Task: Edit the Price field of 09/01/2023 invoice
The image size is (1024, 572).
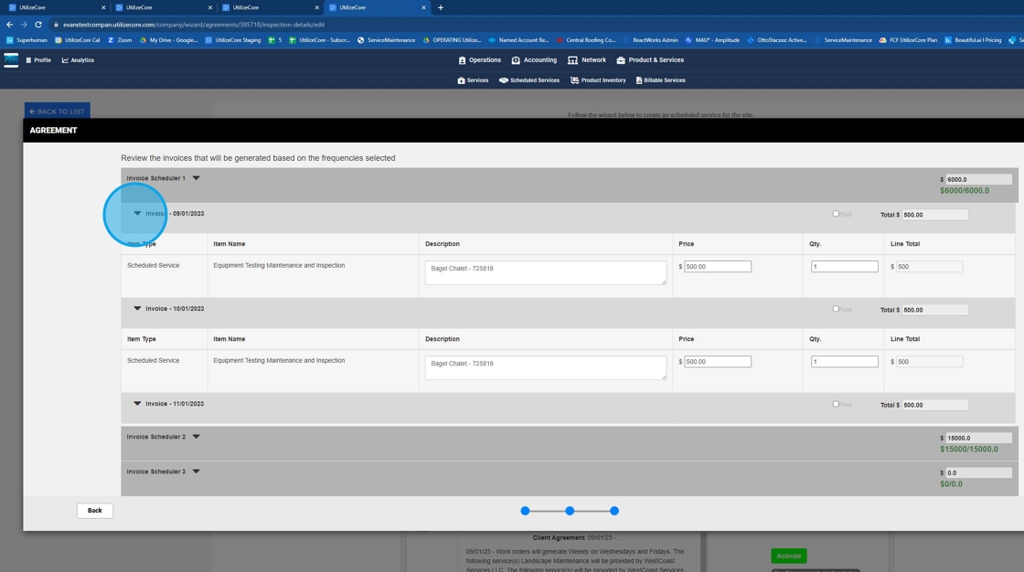Action: coord(718,267)
